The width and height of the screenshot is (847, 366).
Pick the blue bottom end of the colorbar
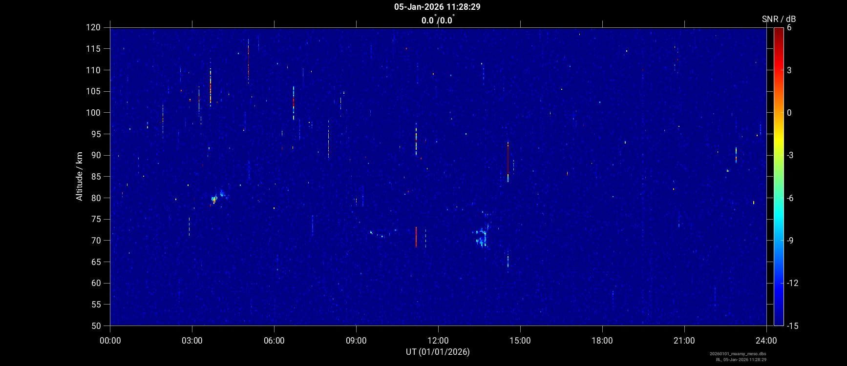click(779, 322)
